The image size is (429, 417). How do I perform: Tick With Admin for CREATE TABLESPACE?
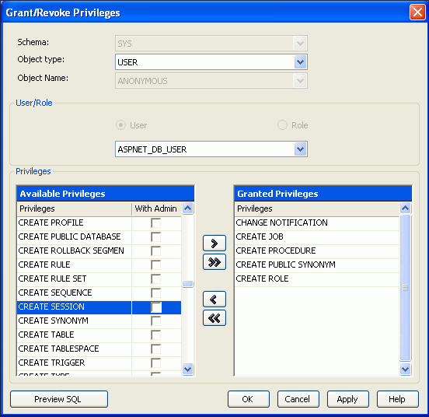coord(155,349)
